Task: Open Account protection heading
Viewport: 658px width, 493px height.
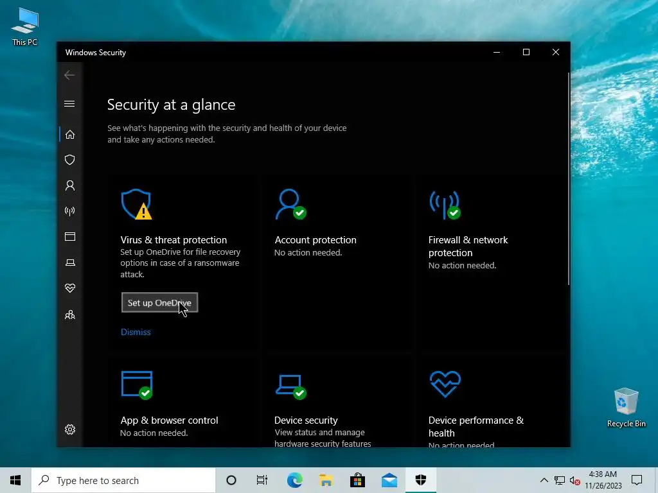Action: [316, 240]
